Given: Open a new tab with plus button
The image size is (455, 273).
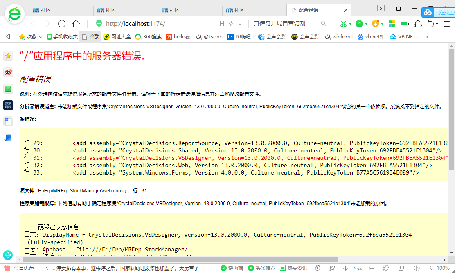Looking at the screenshot, I should click(x=358, y=10).
